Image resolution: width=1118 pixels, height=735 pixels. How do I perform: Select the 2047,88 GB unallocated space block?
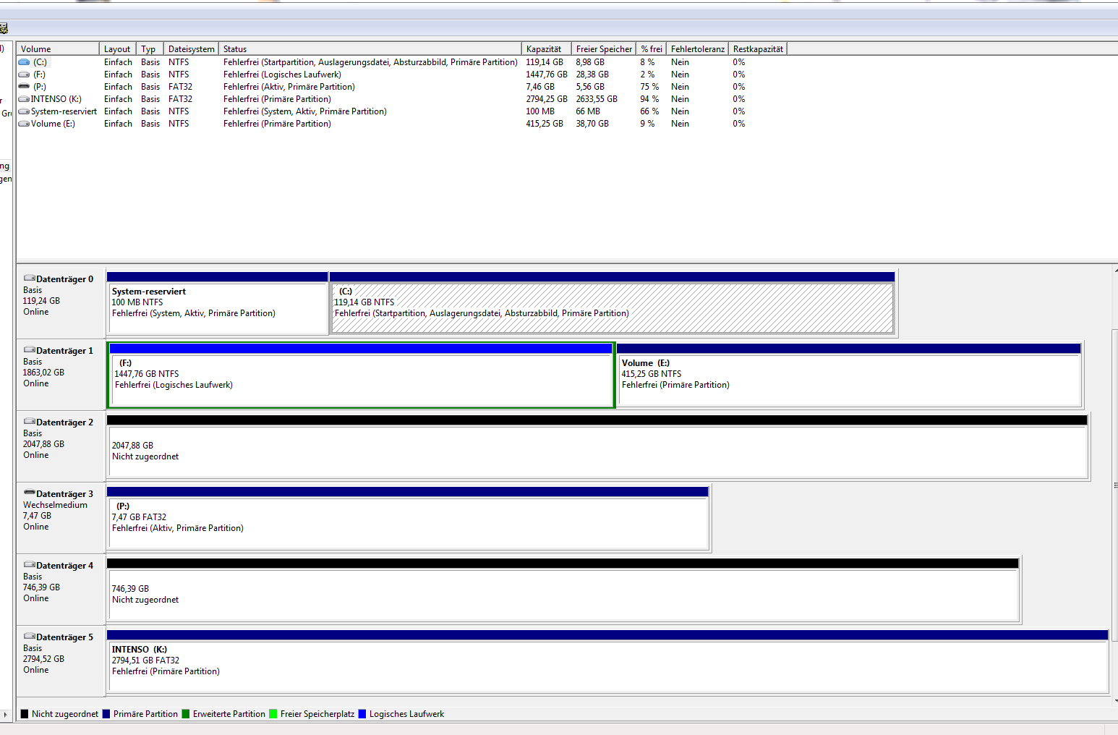pos(597,446)
